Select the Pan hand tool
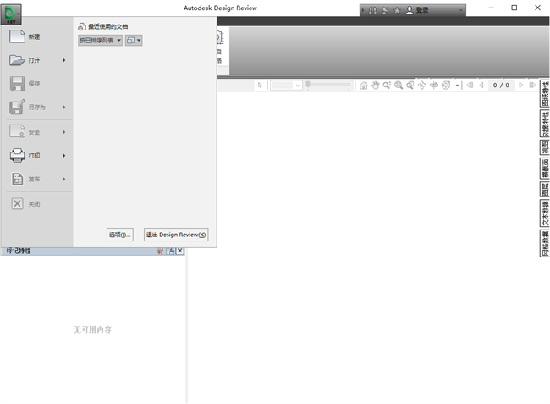Viewport: 550px width, 404px height. point(376,86)
